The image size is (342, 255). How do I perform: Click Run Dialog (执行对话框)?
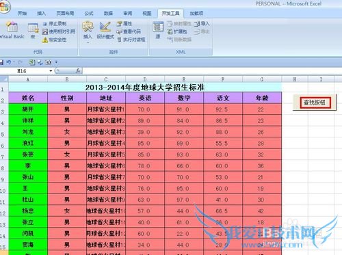[x=131, y=40]
